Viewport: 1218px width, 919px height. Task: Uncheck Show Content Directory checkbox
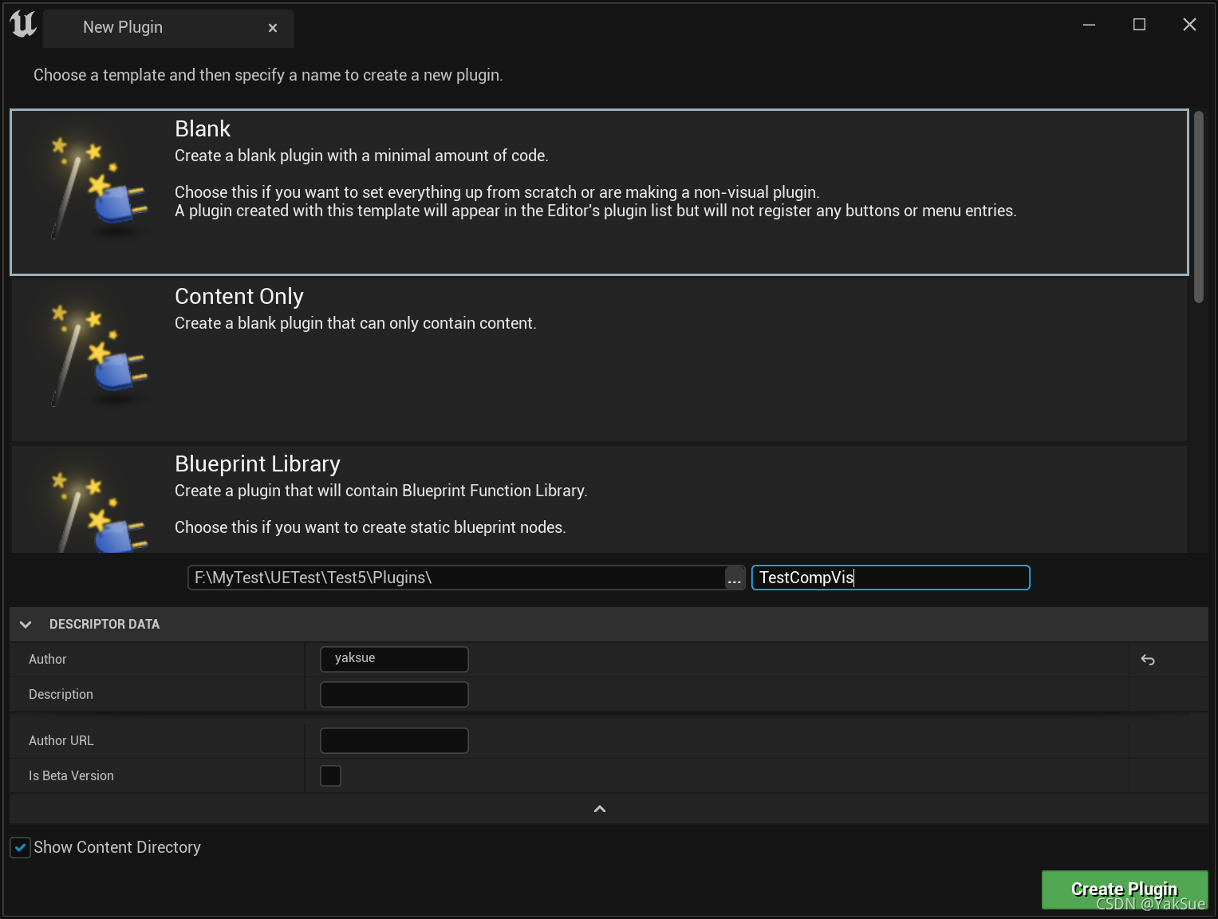click(x=21, y=847)
